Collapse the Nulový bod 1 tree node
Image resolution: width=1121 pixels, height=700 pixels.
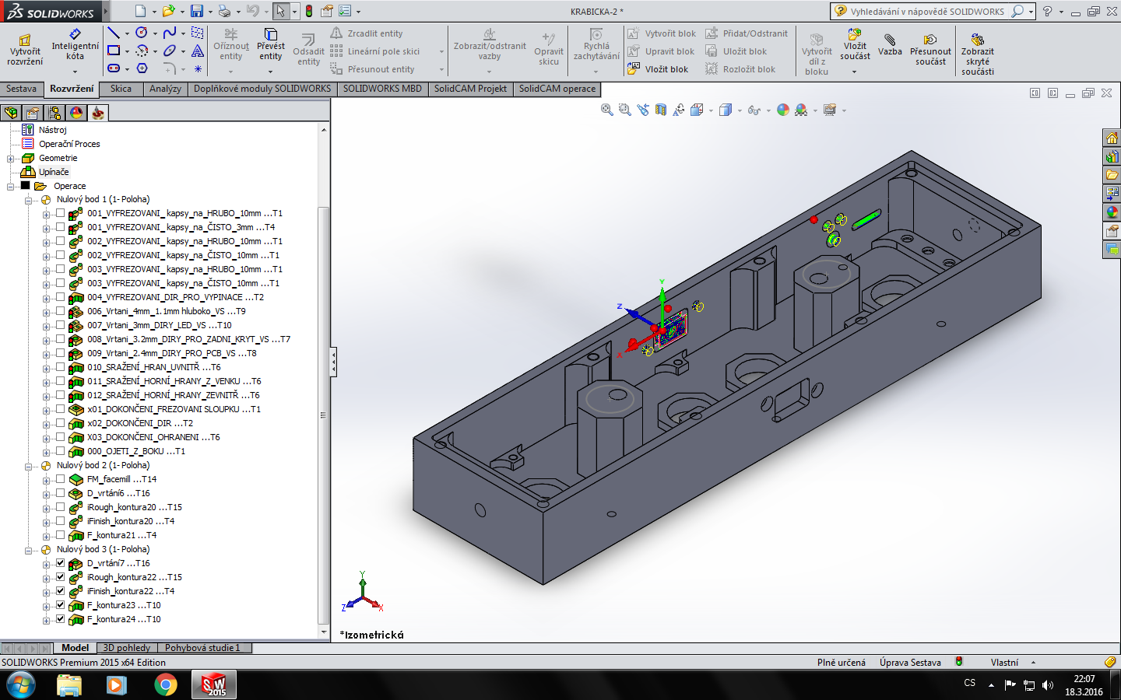29,200
